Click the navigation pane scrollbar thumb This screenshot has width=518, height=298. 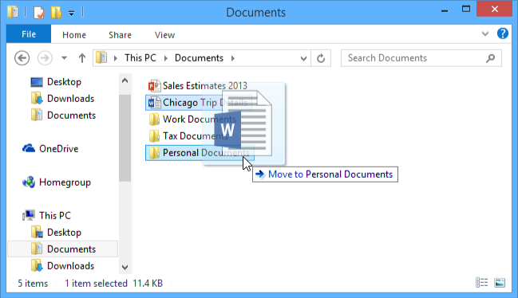click(125, 138)
